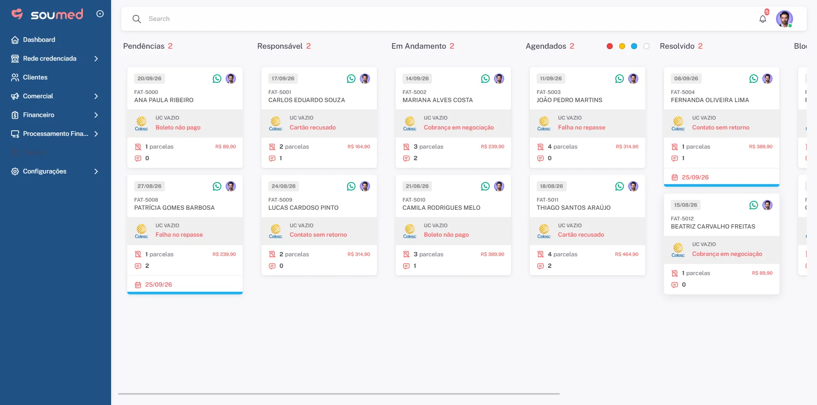Open WhatsApp for Ana Paula Ribeiro card
The height and width of the screenshot is (405, 817).
point(217,79)
